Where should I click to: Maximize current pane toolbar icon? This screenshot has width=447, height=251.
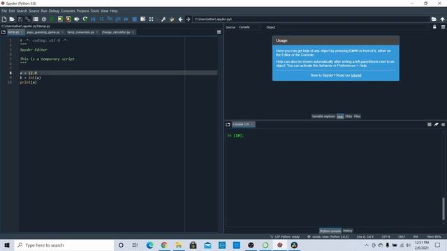tap(151, 19)
